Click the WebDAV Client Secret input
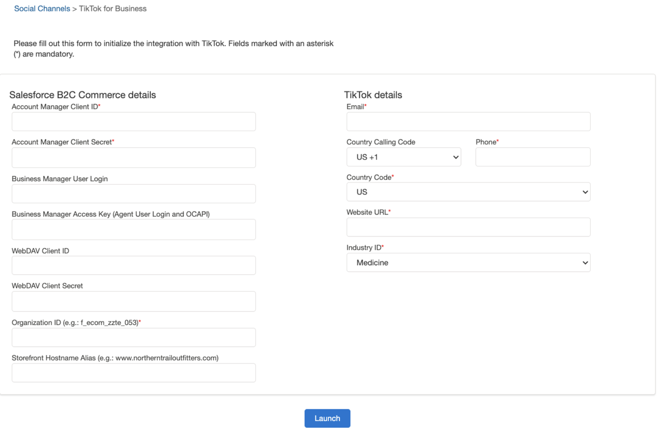Screen dimensions: 664x435 [x=133, y=301]
